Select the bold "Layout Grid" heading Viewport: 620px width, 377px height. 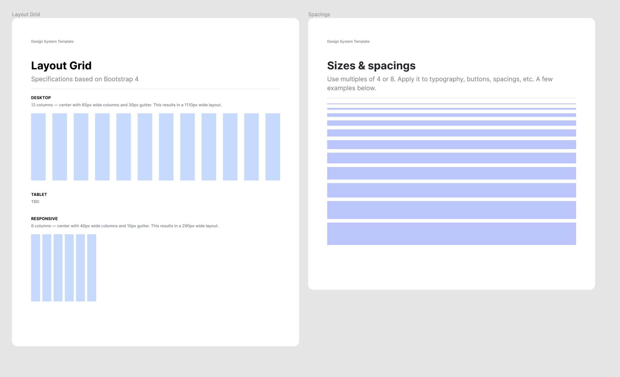point(61,66)
